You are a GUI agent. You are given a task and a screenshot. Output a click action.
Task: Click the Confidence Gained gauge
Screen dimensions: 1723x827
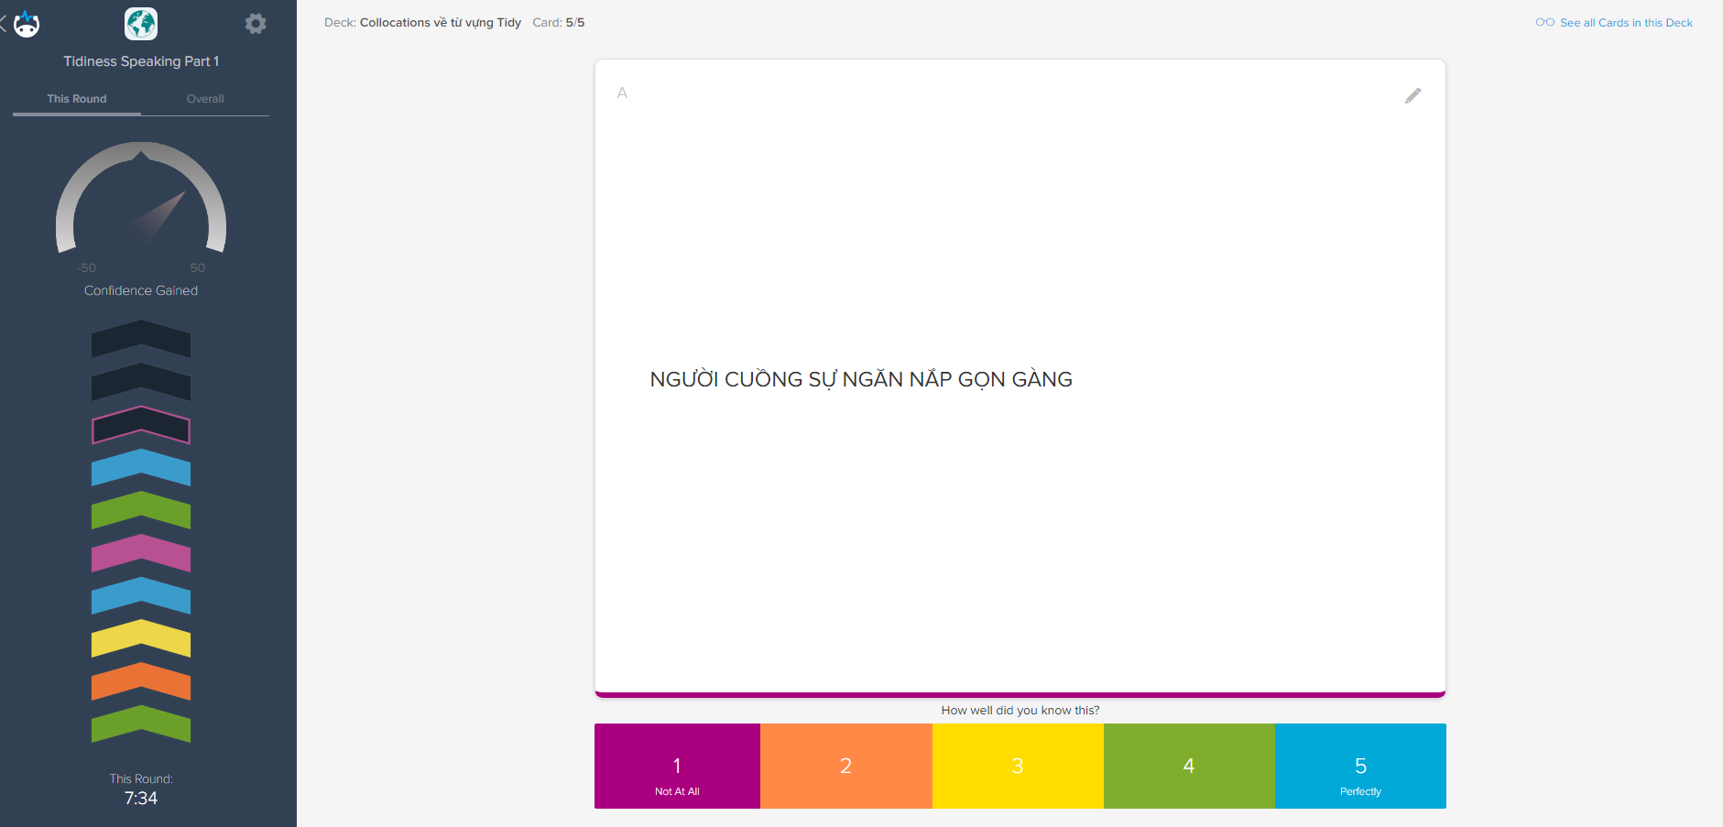tap(141, 198)
